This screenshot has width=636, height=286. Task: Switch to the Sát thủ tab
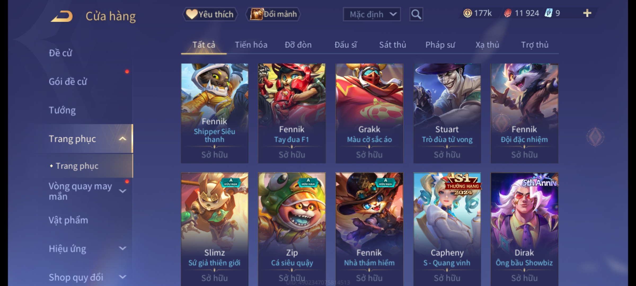pos(392,45)
